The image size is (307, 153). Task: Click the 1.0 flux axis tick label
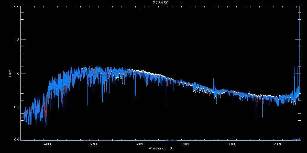pos(17,73)
